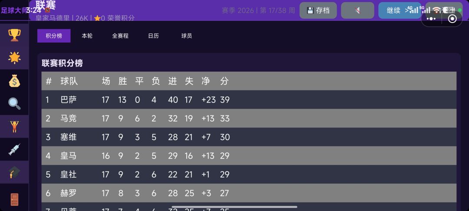
Task: Select the 皇马 team row
Action: click(x=249, y=155)
